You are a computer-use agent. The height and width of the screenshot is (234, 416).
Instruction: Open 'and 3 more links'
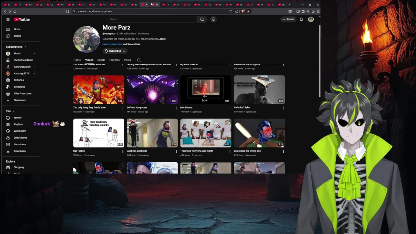(x=132, y=44)
